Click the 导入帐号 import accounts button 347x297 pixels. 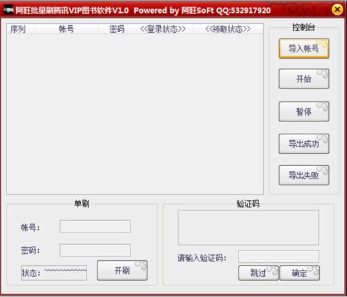[x=304, y=48]
